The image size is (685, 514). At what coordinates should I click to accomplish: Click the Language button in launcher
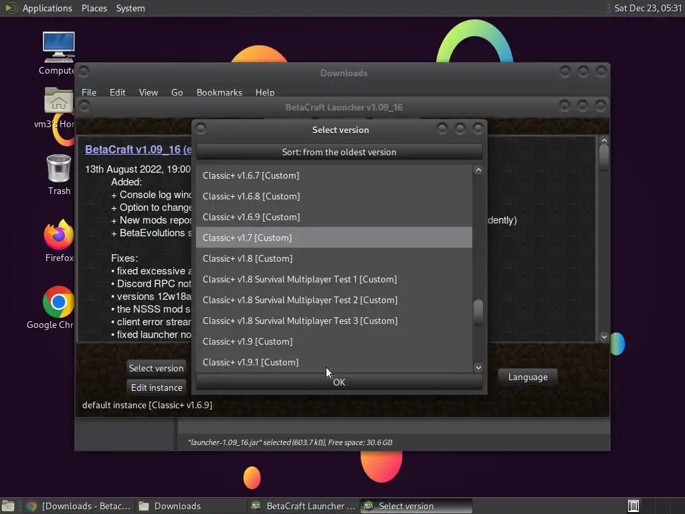[528, 377]
